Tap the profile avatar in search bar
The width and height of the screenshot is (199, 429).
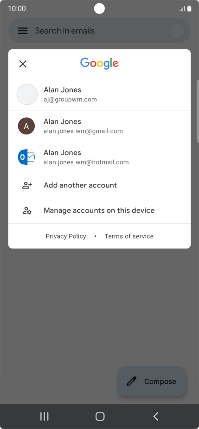click(x=177, y=31)
